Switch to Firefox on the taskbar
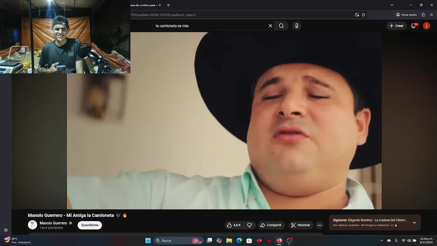This screenshot has width=437, height=246. pyautogui.click(x=279, y=241)
